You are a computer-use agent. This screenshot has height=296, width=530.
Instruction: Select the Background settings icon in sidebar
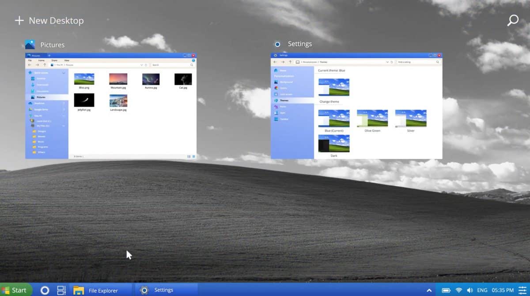pos(276,82)
